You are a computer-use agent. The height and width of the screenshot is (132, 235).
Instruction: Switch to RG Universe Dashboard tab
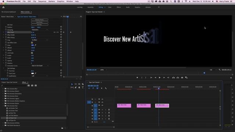(8, 12)
